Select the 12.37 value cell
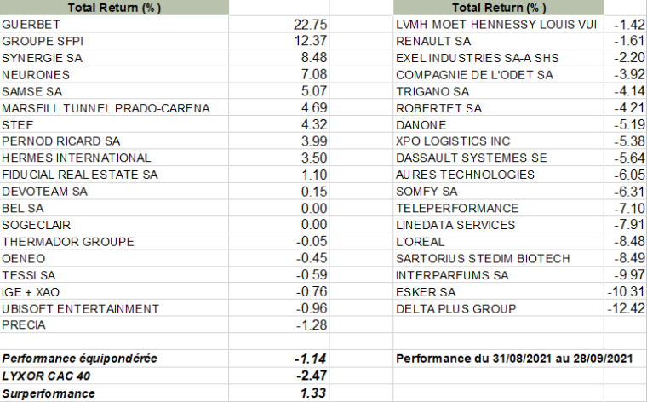The height and width of the screenshot is (402, 647). [x=279, y=41]
